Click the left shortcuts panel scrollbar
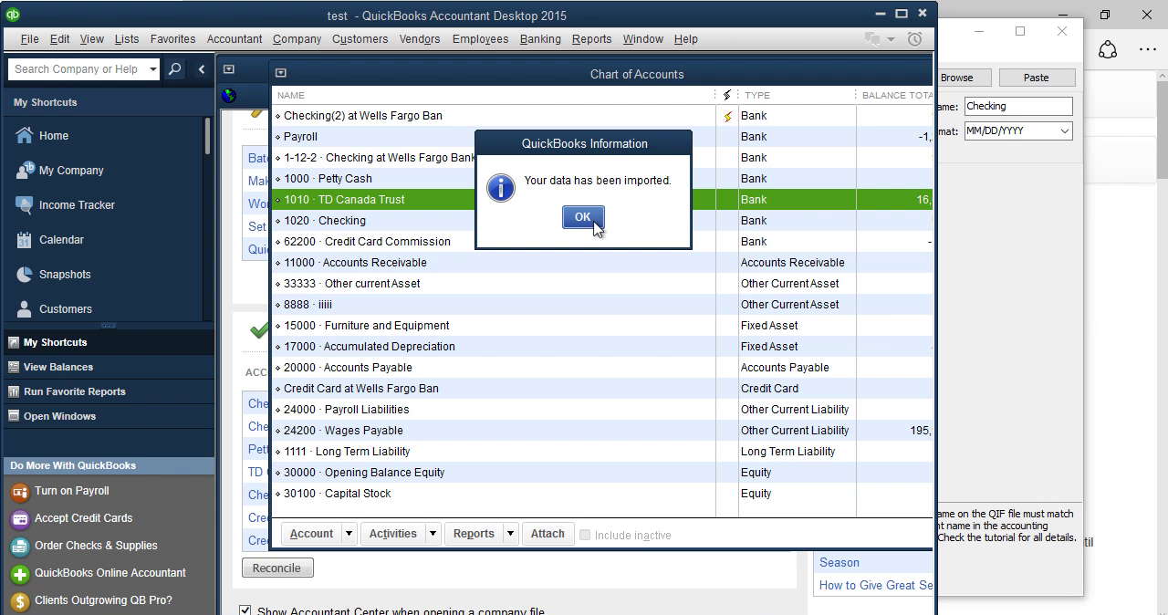The image size is (1168, 615). [x=208, y=137]
